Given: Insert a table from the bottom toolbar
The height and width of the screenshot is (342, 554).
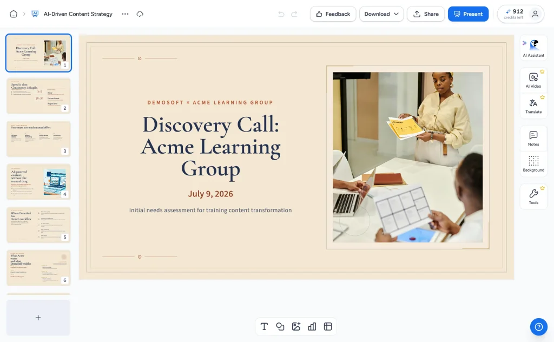Looking at the screenshot, I should pos(328,326).
